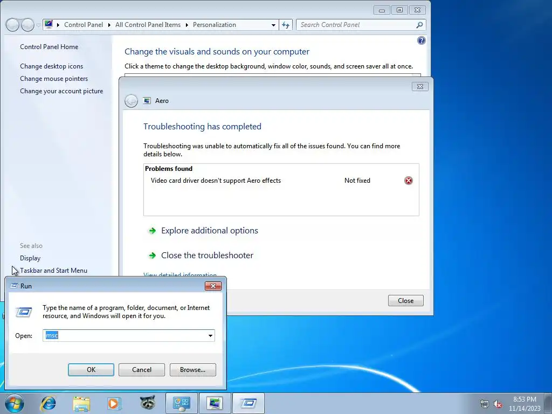The image size is (552, 414).
Task: Click the Run program icon in dialog
Action: (x=24, y=312)
